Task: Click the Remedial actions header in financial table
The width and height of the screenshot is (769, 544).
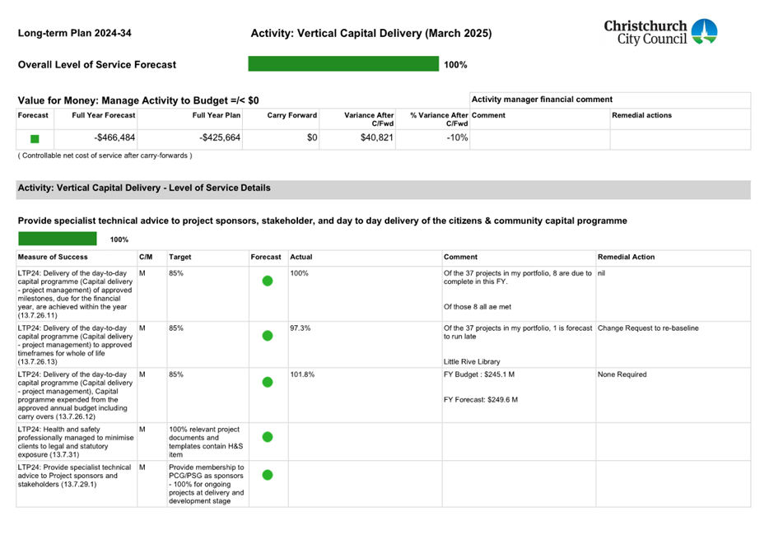Action: pyautogui.click(x=642, y=115)
